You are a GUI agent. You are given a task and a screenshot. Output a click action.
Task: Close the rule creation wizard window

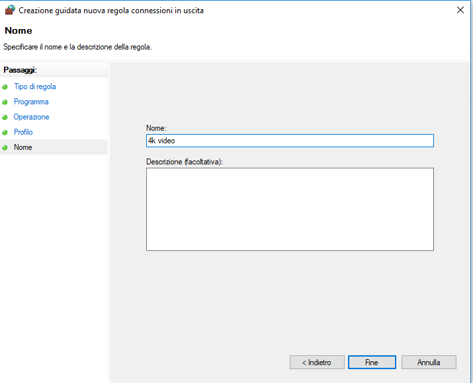460,10
